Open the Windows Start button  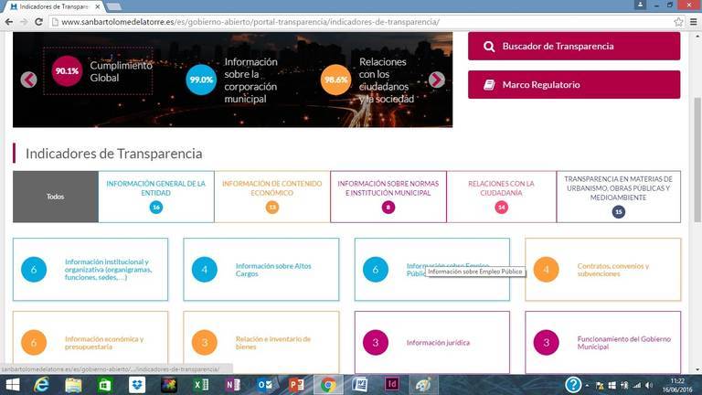click(13, 385)
